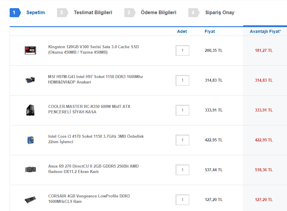
Task: Switch to the Sepetim step
Action: coord(36,13)
